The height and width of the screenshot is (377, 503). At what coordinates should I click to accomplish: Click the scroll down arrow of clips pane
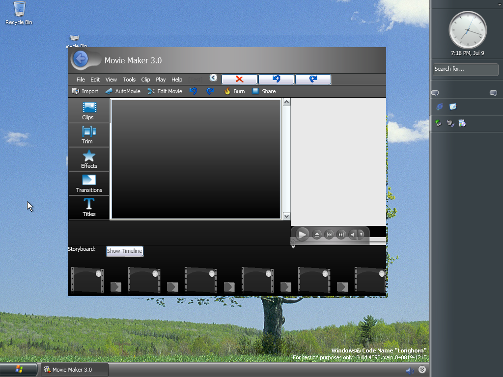286,216
